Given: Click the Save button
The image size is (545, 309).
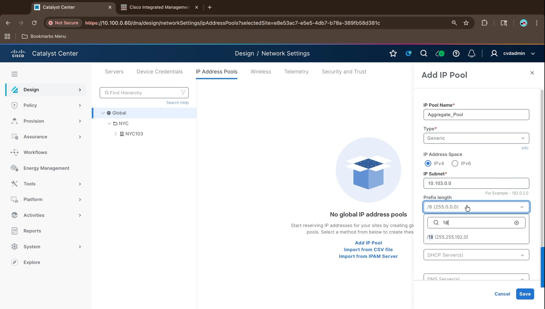Looking at the screenshot, I should pos(525,294).
